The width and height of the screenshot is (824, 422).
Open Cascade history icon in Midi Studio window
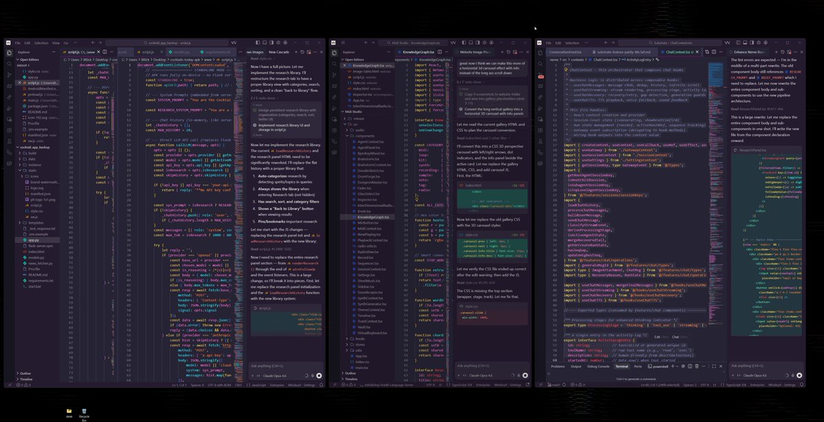tap(508, 52)
